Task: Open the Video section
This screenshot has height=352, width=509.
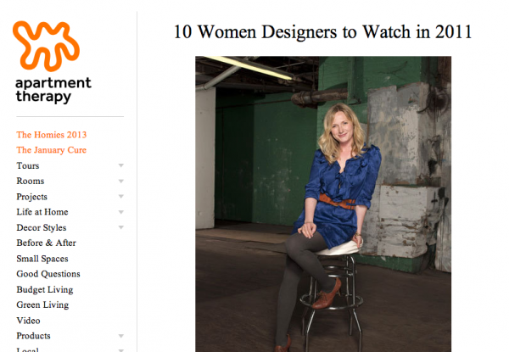Action: 28,321
